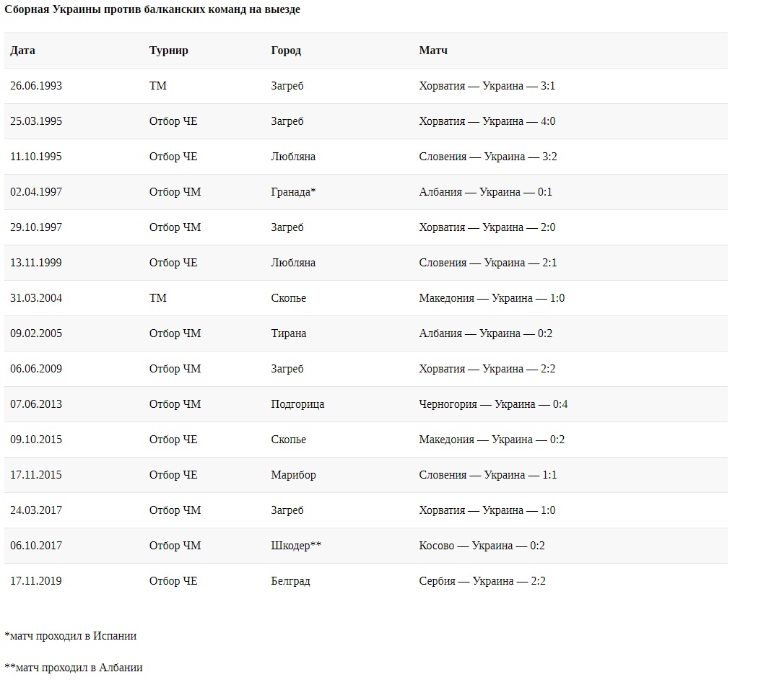Select the table title about балканских команд
The image size is (766, 685).
(x=152, y=9)
